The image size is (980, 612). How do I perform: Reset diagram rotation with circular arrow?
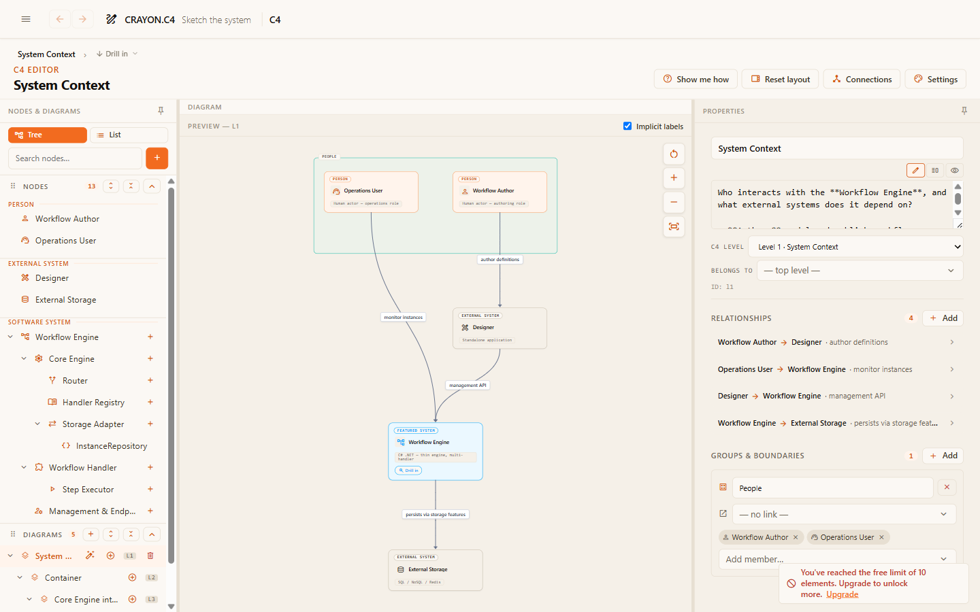[674, 154]
